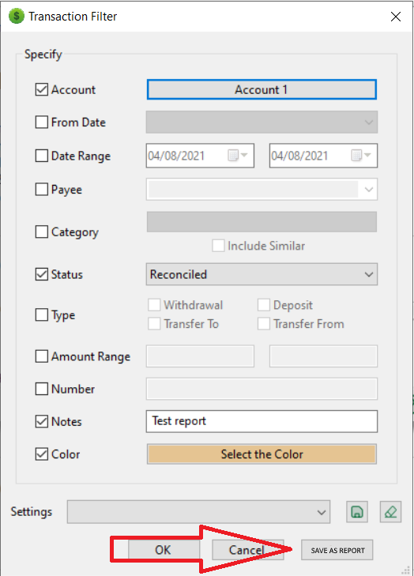Click the Cancel button
The height and width of the screenshot is (576, 414).
pos(248,550)
